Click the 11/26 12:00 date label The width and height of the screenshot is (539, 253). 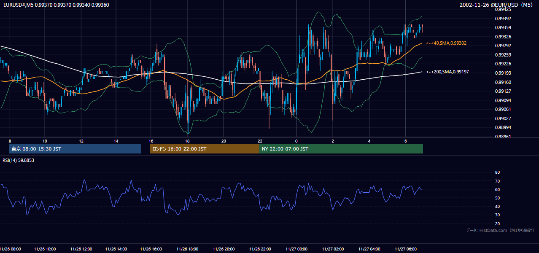point(81,249)
